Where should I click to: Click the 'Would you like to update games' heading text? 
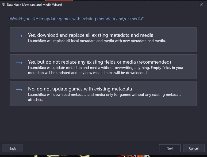(77, 19)
